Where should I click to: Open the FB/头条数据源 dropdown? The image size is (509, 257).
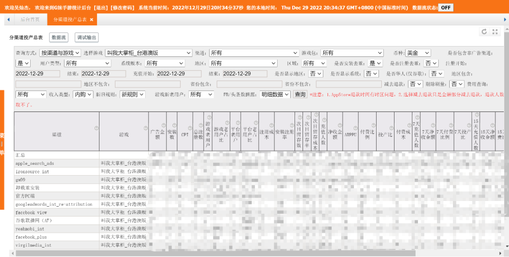(x=275, y=94)
